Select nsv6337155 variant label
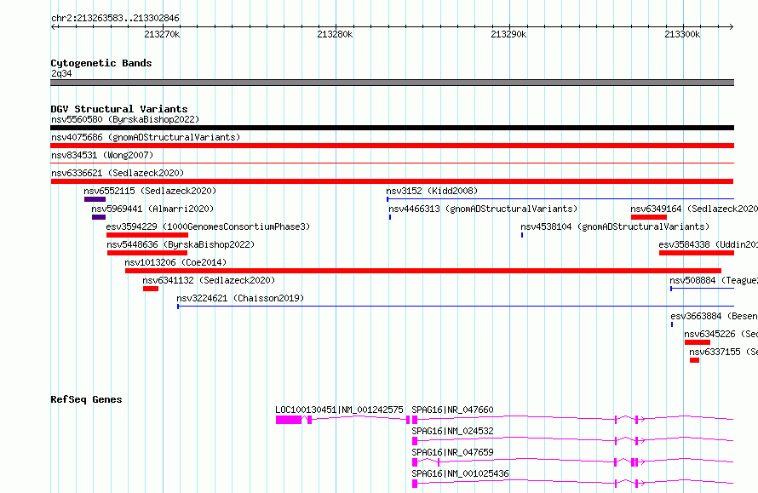This screenshot has width=758, height=493. click(x=723, y=352)
